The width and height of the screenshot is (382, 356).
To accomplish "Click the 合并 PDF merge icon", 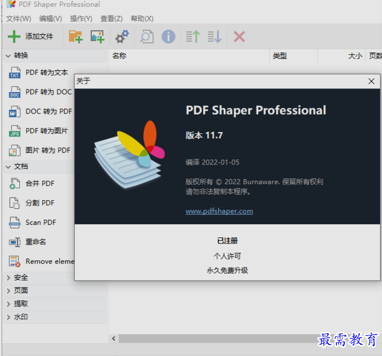I will pyautogui.click(x=15, y=184).
